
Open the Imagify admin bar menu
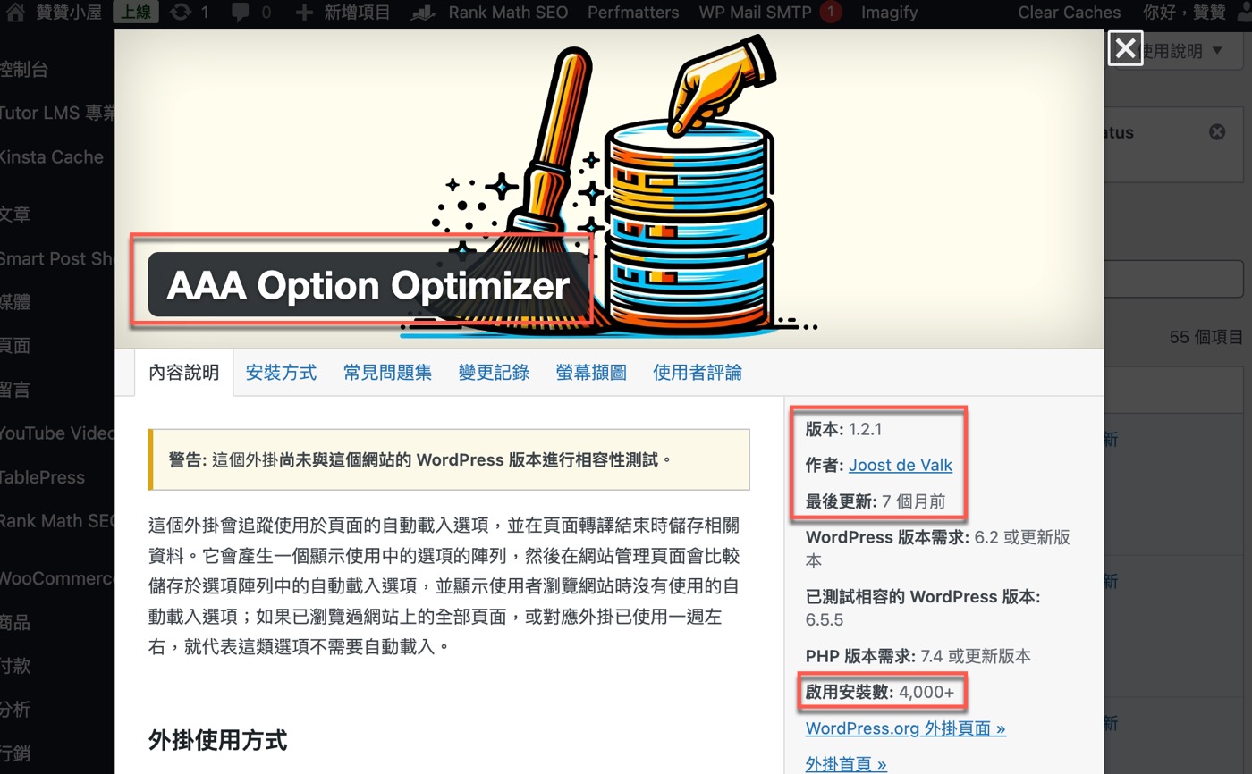(x=889, y=13)
